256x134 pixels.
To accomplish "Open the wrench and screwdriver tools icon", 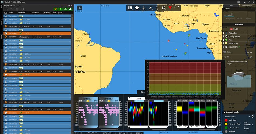I will click(x=163, y=8).
